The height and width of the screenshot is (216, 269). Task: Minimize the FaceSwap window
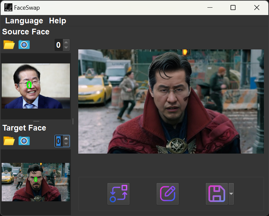pos(210,8)
